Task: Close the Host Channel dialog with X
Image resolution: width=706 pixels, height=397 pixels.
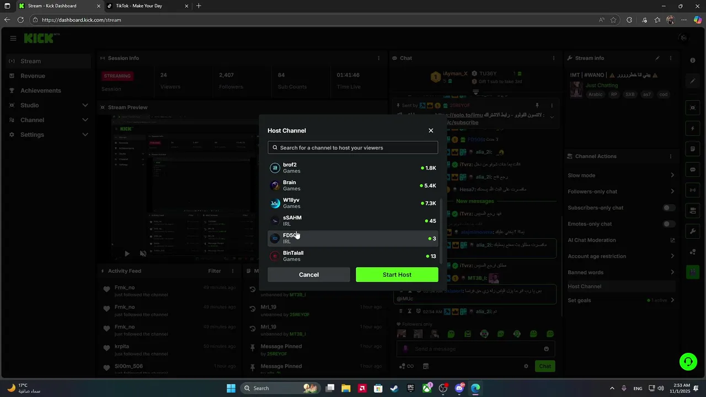Action: [431, 131]
